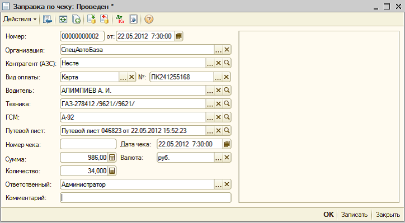Show document postings with Дт/Кт icon

tap(120, 19)
